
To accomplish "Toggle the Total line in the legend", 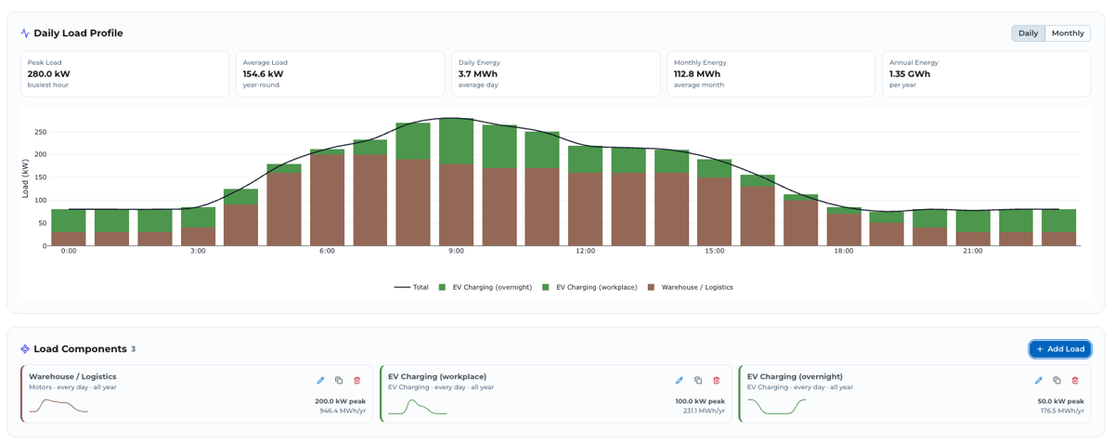I will pyautogui.click(x=411, y=287).
